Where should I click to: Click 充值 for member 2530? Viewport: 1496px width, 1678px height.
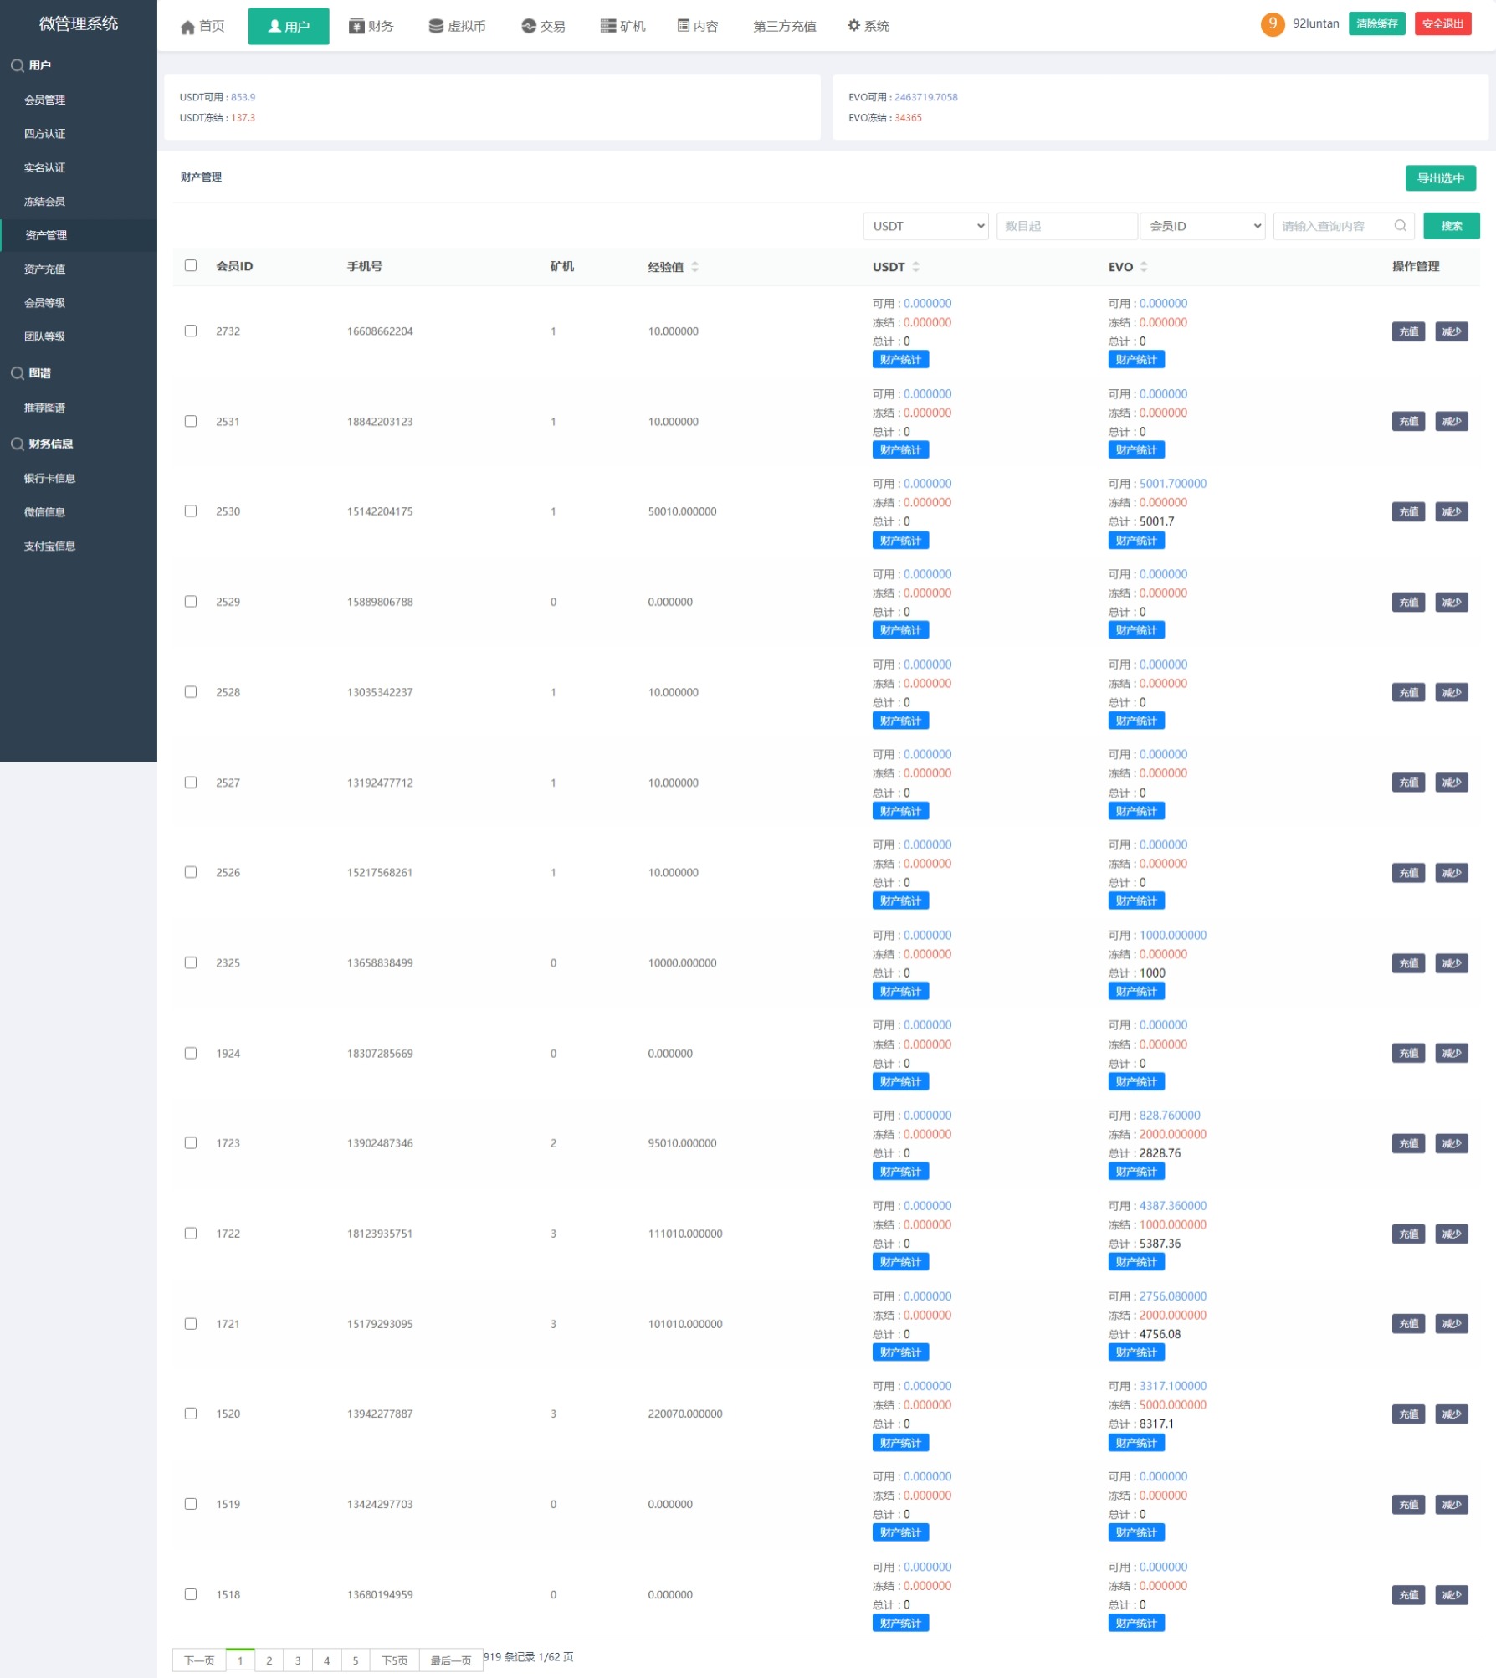click(x=1408, y=511)
